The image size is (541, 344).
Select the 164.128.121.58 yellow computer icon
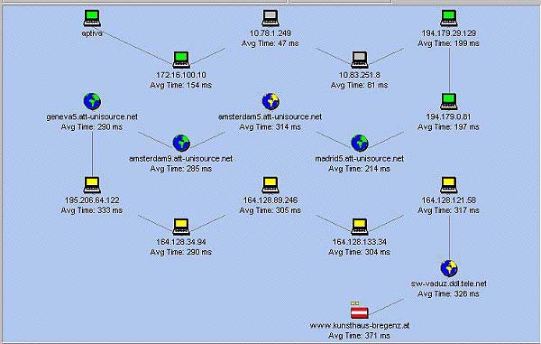pos(448,185)
